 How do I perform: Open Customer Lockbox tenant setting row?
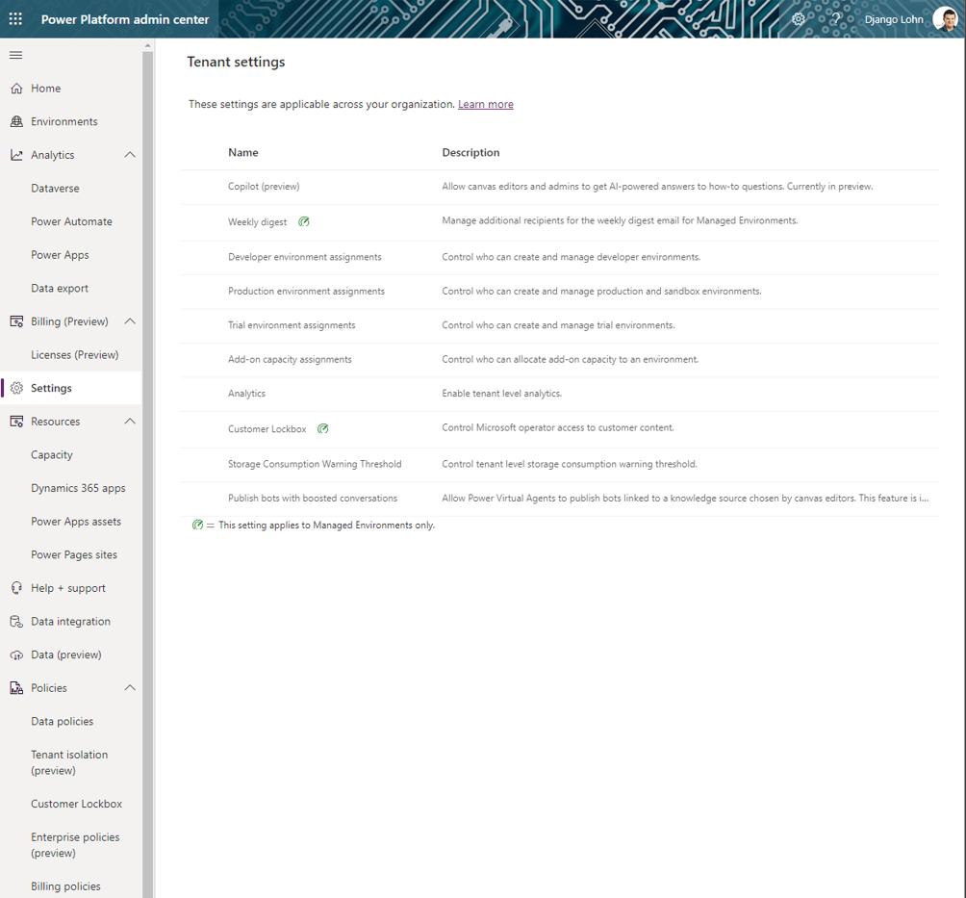[x=559, y=429]
